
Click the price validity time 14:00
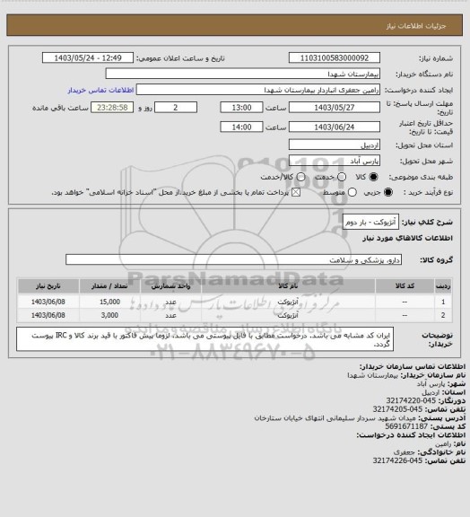(x=241, y=127)
